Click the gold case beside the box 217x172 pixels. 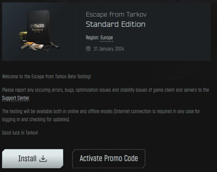click(23, 36)
